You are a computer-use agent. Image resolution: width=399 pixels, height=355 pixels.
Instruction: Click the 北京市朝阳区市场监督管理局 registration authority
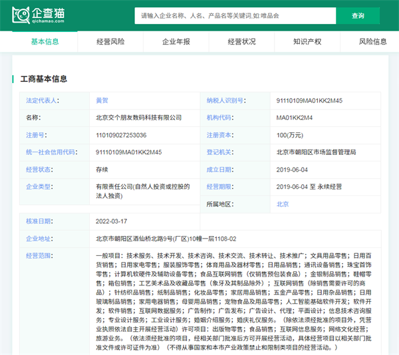[316, 152]
